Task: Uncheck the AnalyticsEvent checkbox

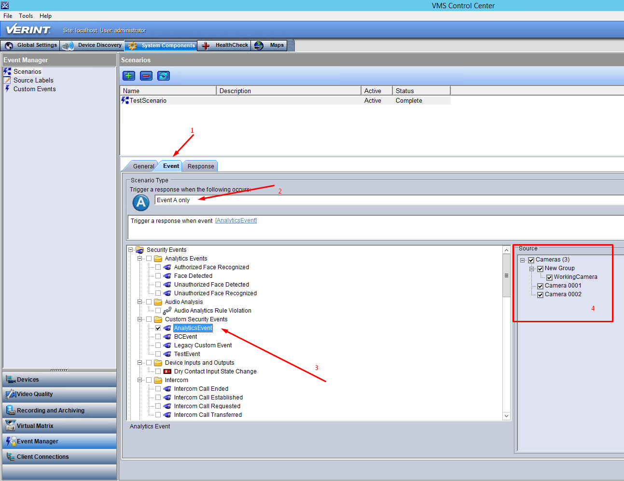Action: (x=158, y=328)
